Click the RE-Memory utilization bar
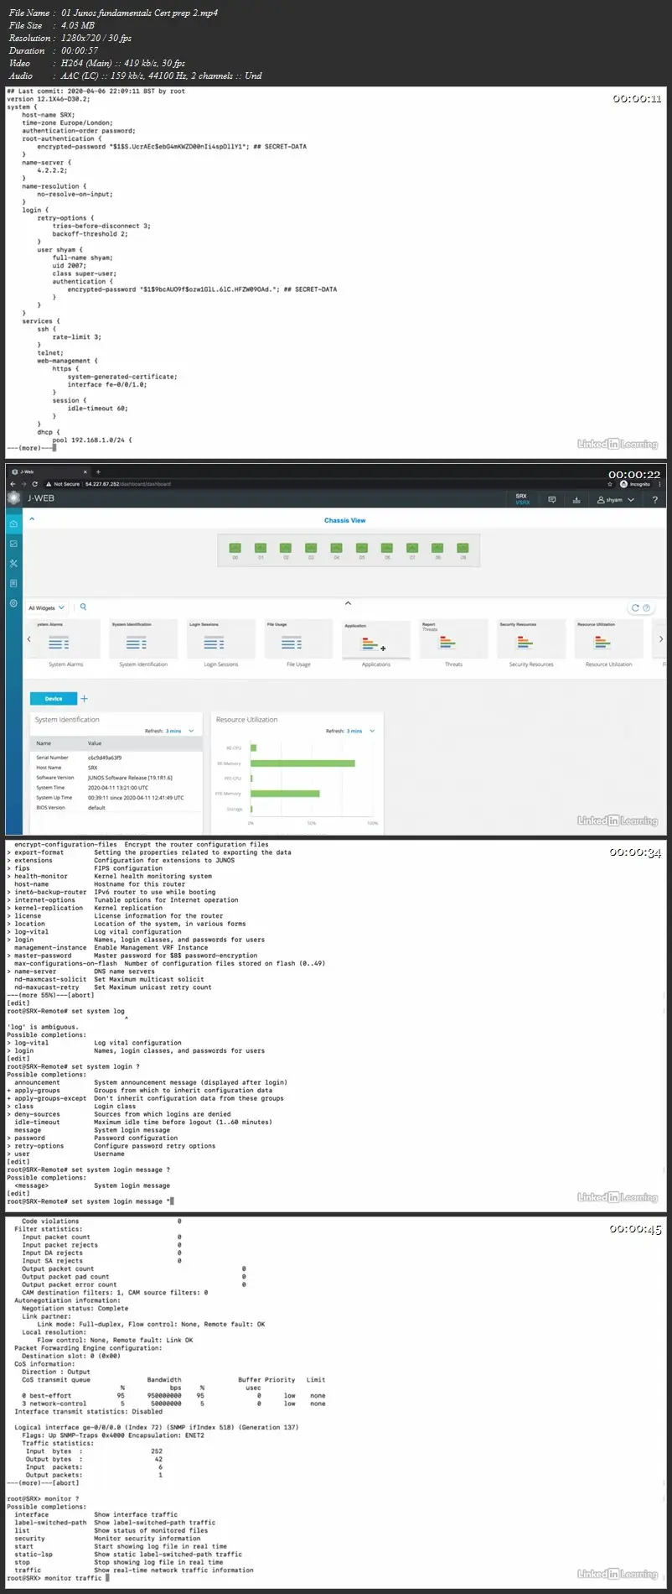This screenshot has width=672, height=1594. click(x=302, y=763)
